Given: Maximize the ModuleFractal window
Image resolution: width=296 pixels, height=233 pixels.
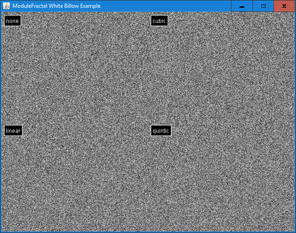Looking at the screenshot, I should [x=263, y=6].
